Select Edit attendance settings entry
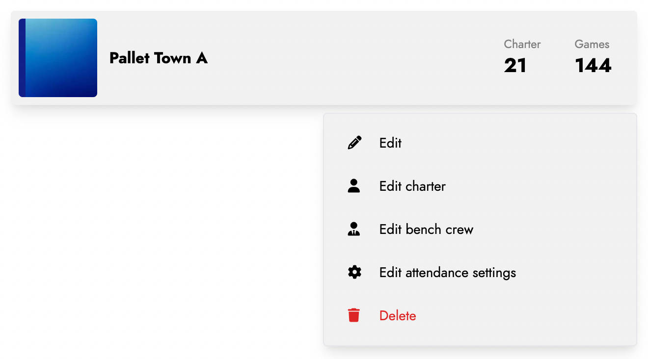 click(x=480, y=273)
